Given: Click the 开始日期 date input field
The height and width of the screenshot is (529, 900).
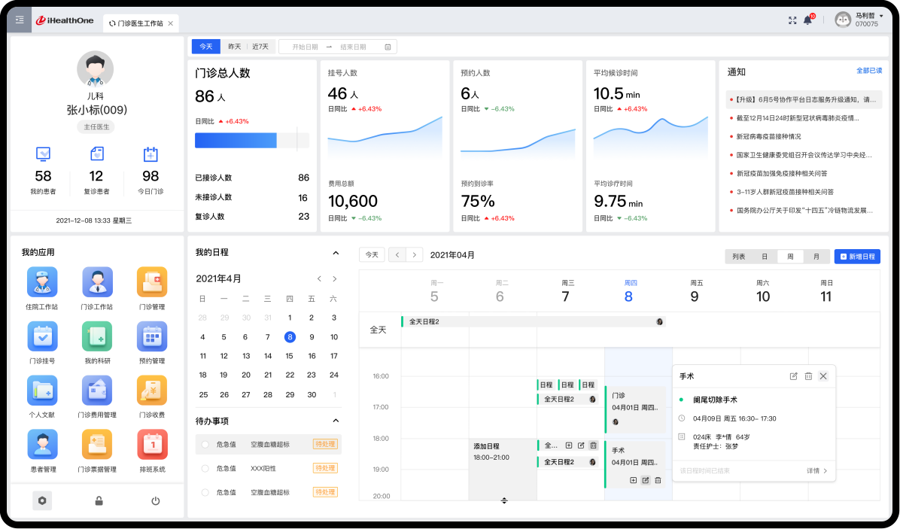Looking at the screenshot, I should pyautogui.click(x=305, y=47).
